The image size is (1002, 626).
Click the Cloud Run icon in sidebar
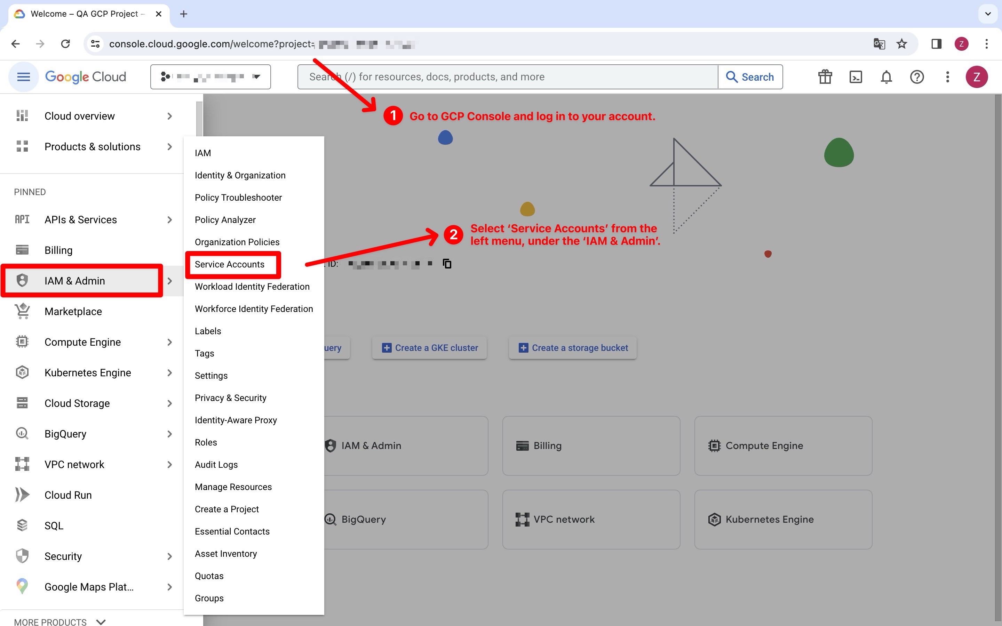22,495
